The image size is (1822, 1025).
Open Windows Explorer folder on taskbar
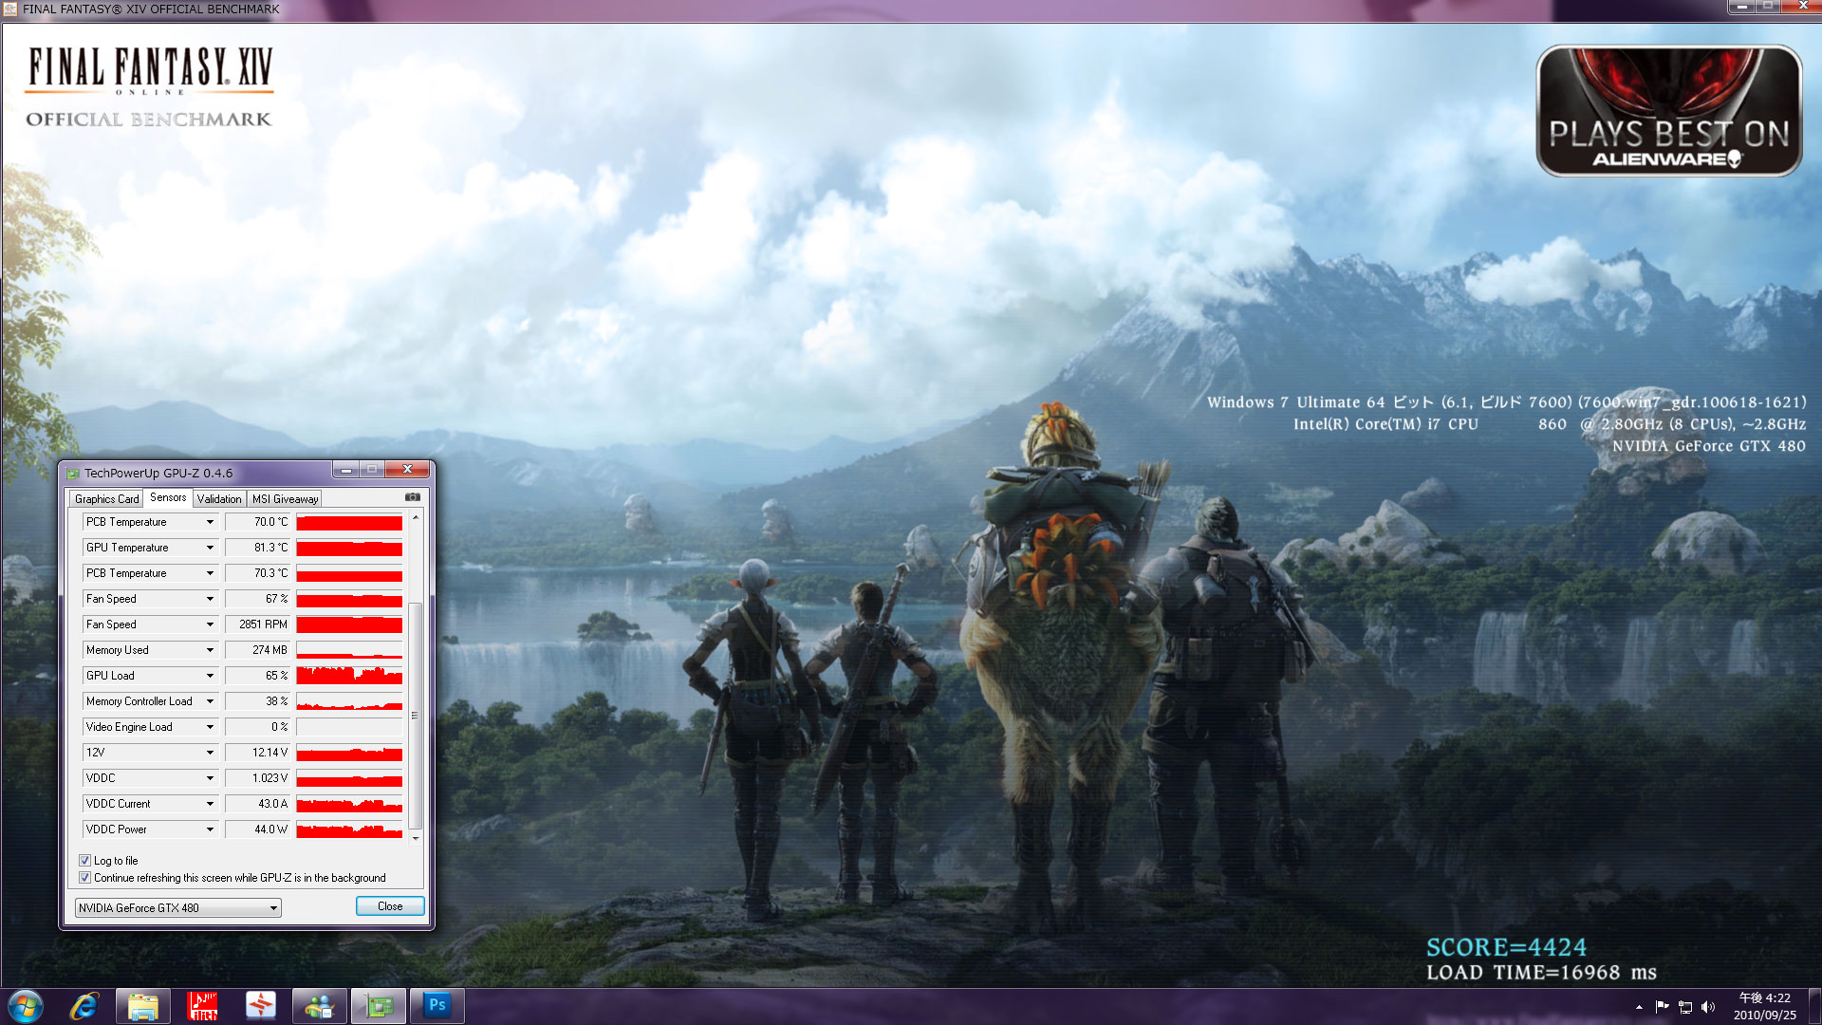point(143,1006)
